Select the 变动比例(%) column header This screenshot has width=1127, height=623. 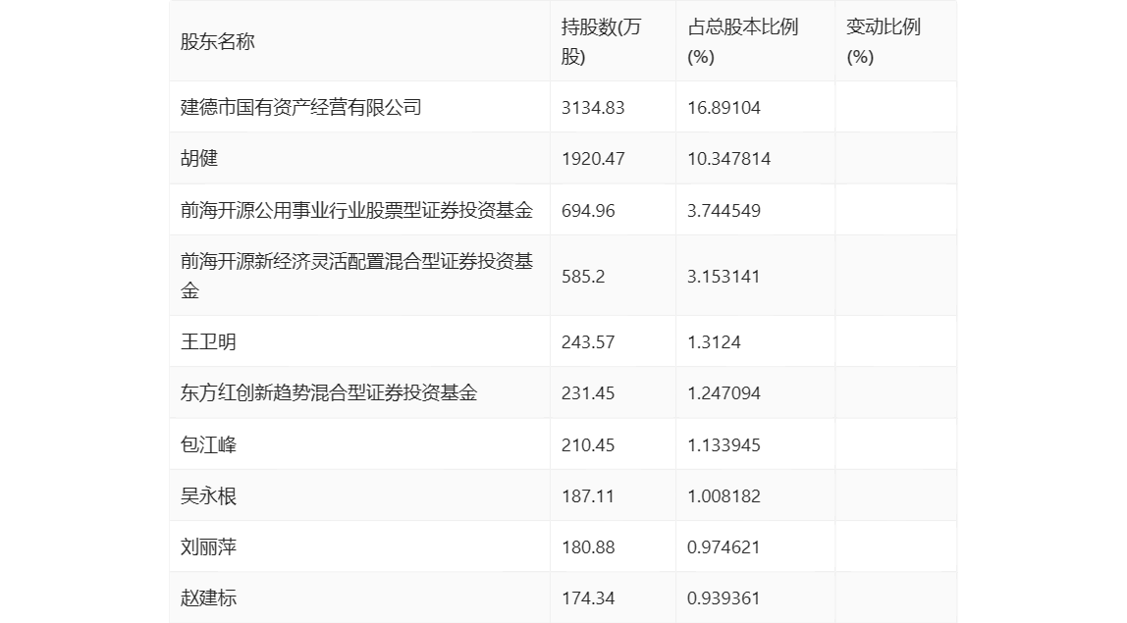(x=883, y=41)
